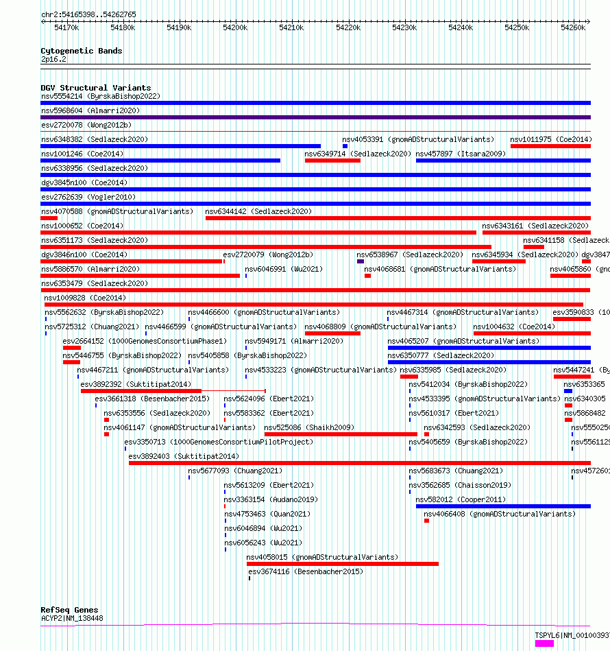The height and width of the screenshot is (651, 610).
Task: Open nsv6343161 (Sedlazeck2020) label
Action: coord(535,226)
